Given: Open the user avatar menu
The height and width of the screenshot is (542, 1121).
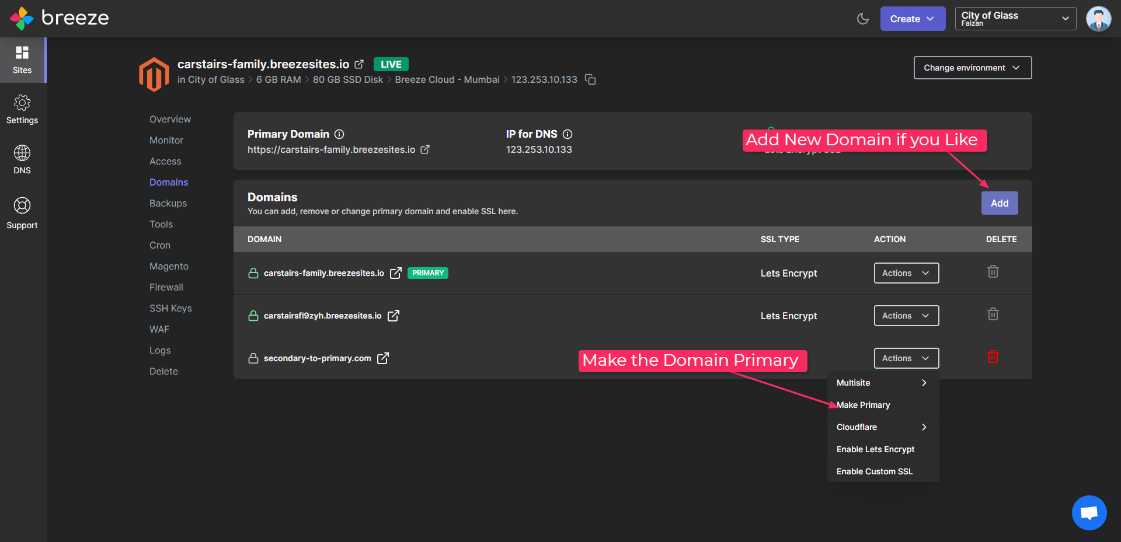Looking at the screenshot, I should tap(1098, 19).
